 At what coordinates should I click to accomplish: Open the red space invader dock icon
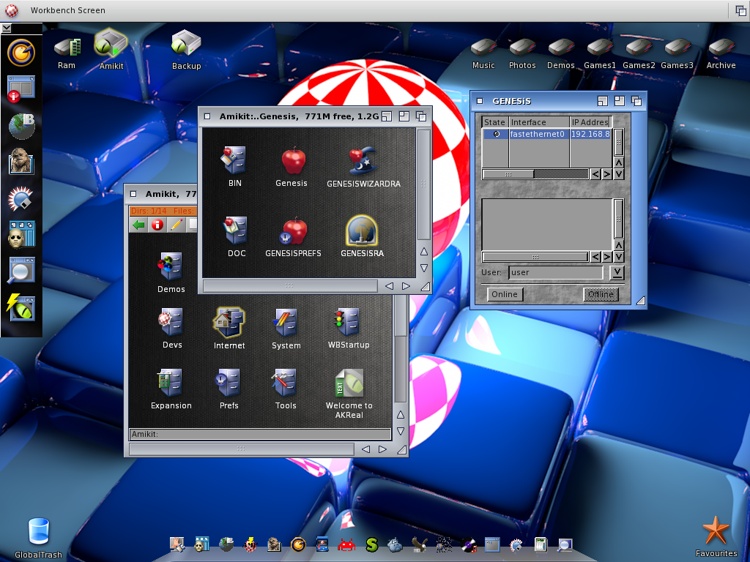click(x=346, y=544)
